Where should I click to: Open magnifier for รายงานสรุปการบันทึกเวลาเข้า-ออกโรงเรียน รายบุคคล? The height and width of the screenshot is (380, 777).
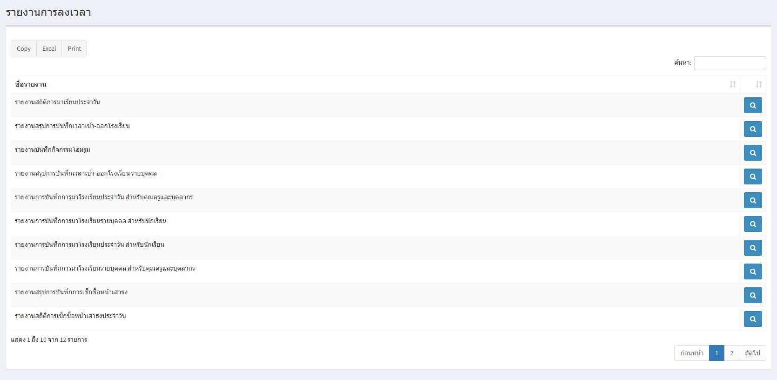(x=753, y=176)
